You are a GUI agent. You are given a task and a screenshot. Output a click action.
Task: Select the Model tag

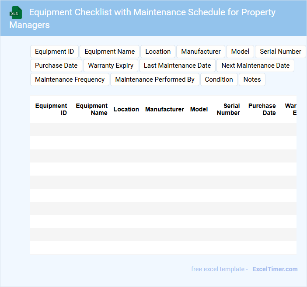click(240, 52)
